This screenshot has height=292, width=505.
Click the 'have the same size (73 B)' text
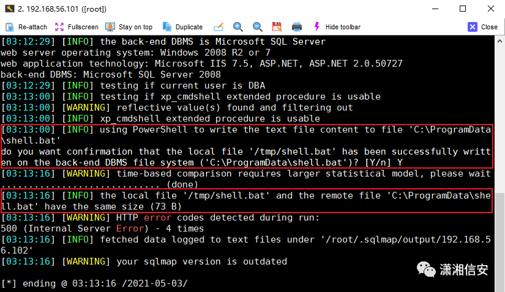click(113, 206)
